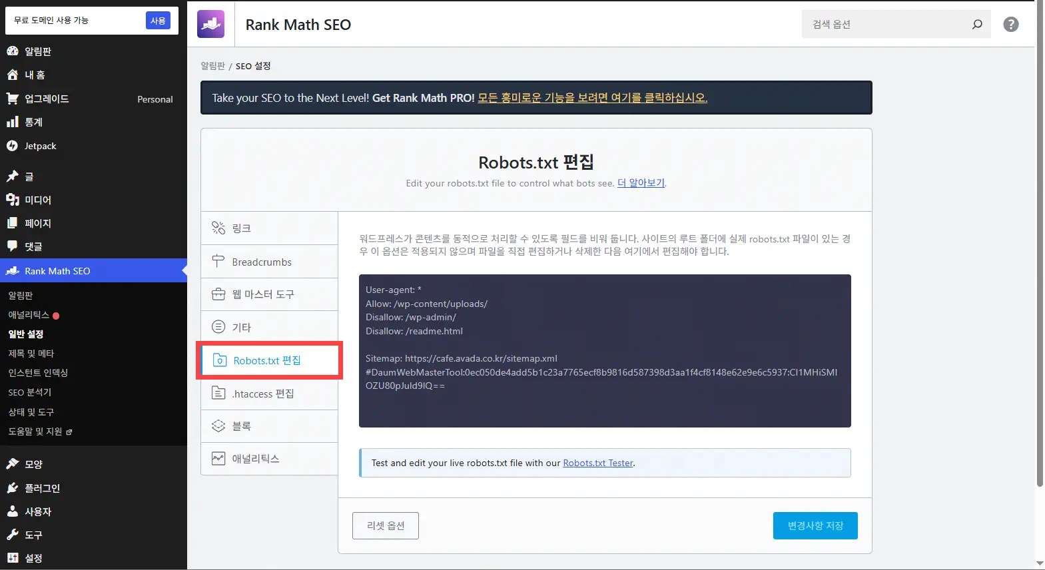Click the 사용 button for free domain

158,21
